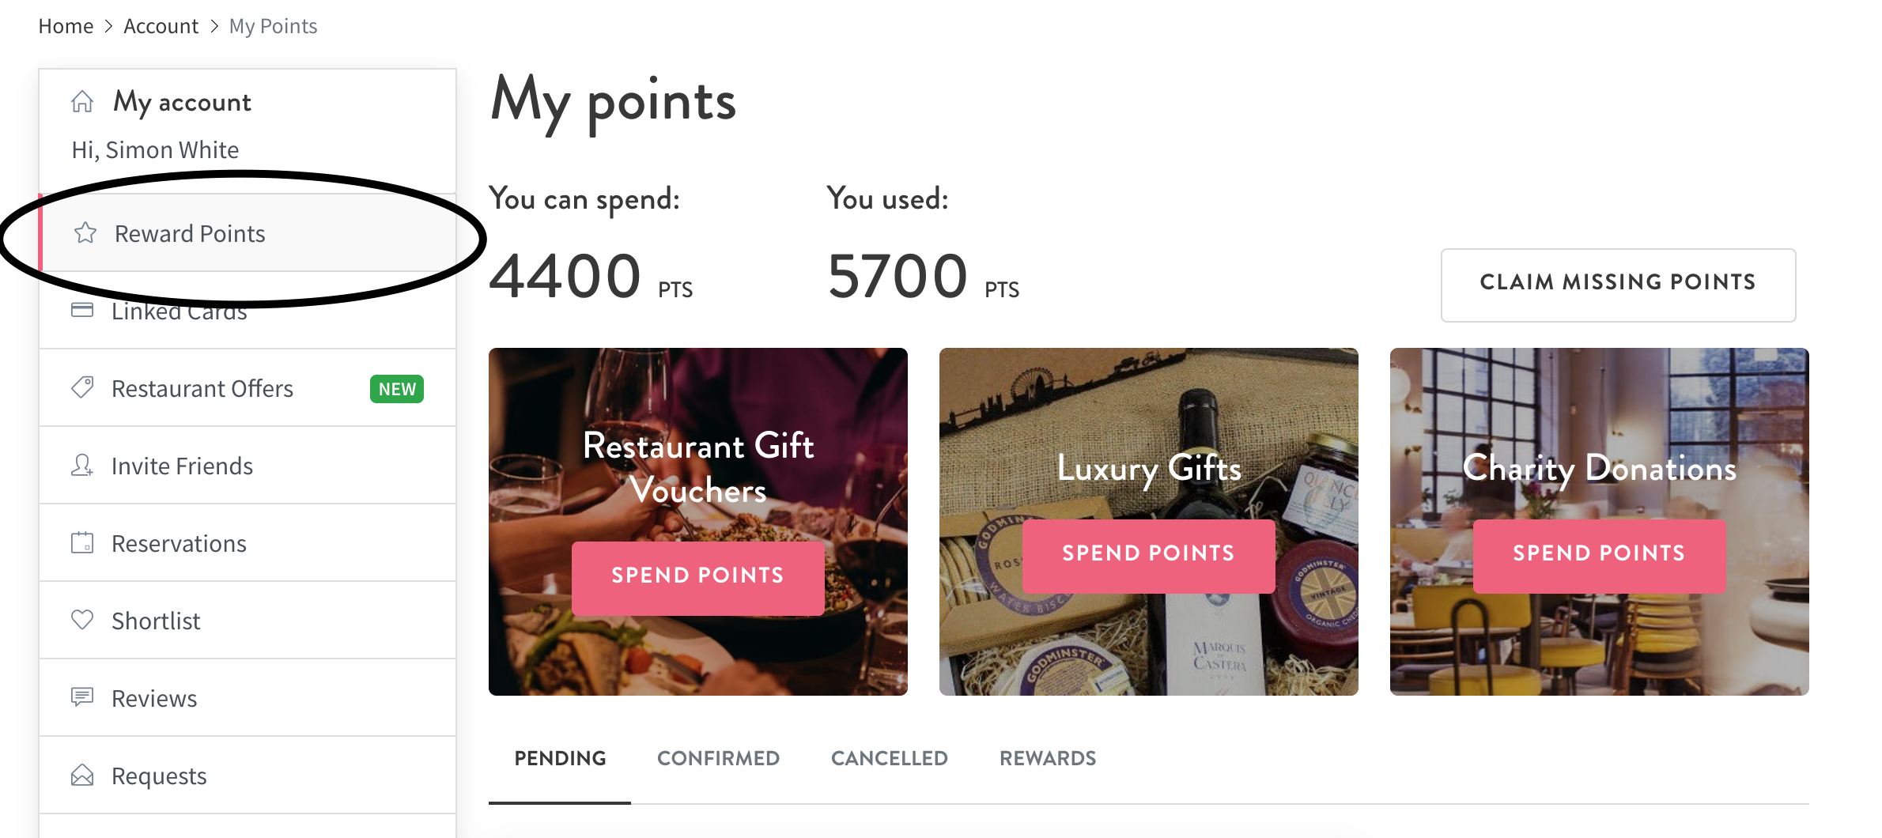Click the home icon beside My account
The image size is (1882, 838).
pos(82,102)
